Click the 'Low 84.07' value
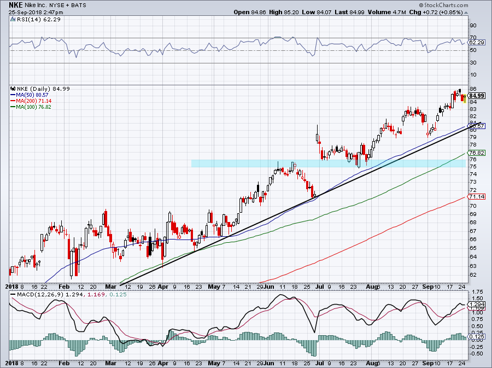Viewport: 492px width, 368px height. click(317, 12)
